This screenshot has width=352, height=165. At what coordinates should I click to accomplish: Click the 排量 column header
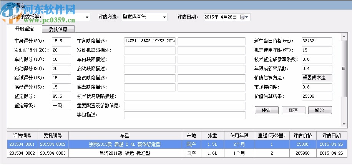point(213,135)
